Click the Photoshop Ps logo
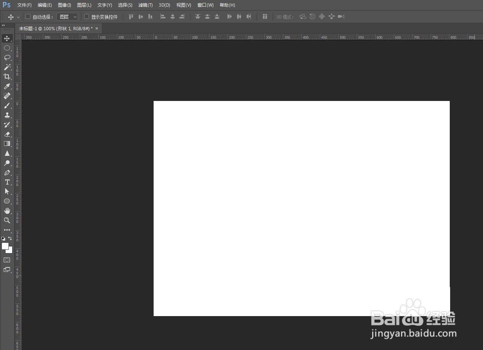The image size is (483, 350). point(7,5)
